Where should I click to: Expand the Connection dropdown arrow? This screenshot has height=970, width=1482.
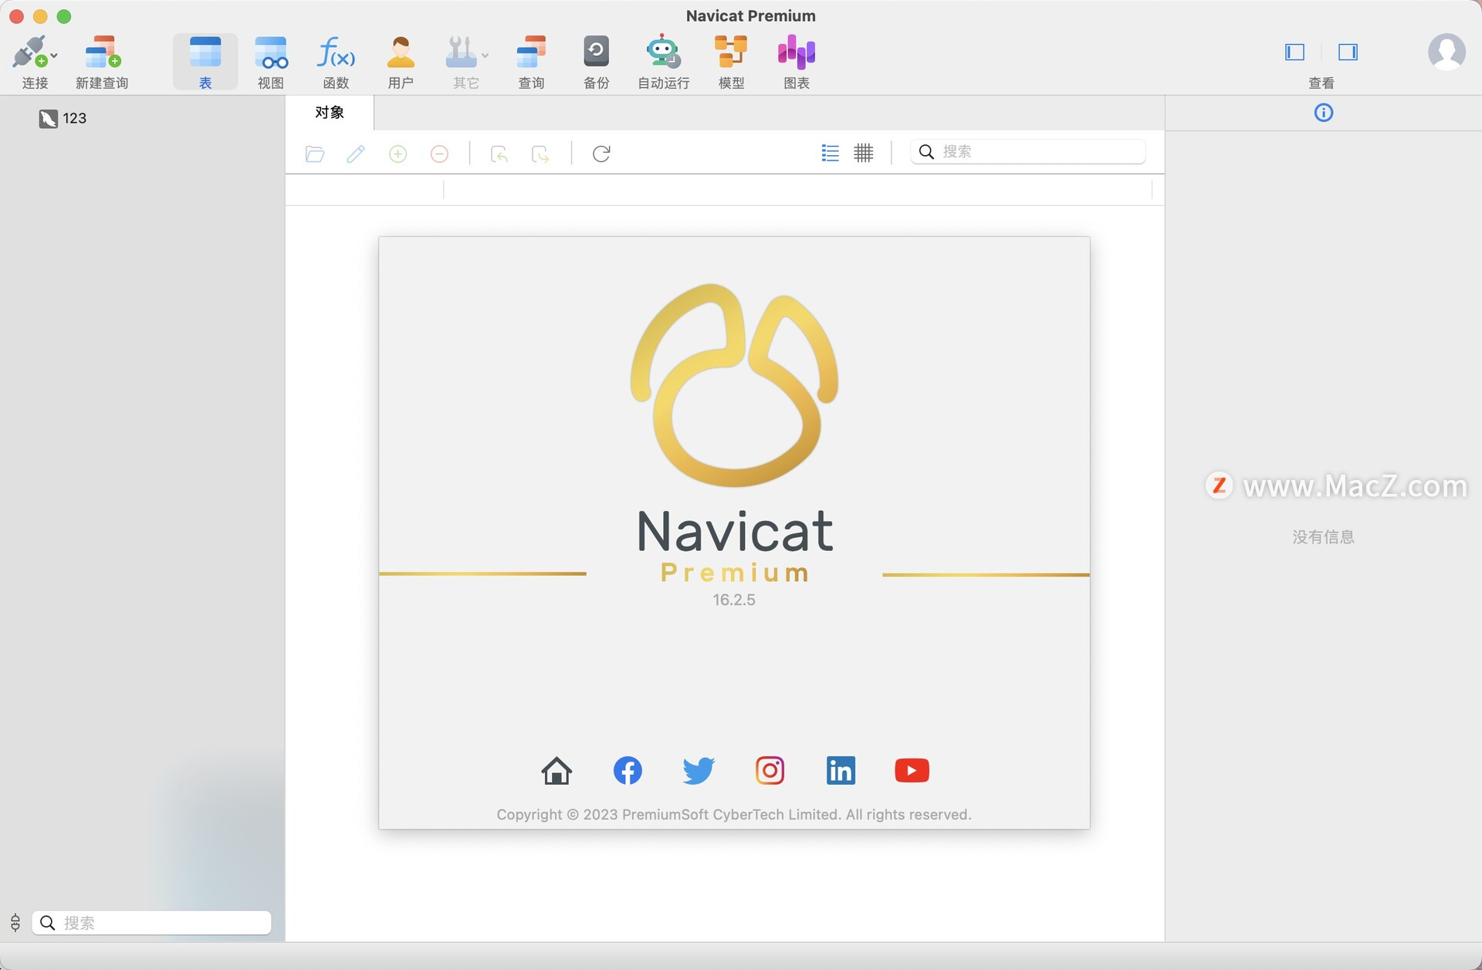(x=54, y=56)
